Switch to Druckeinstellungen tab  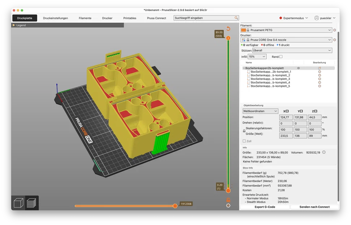tap(56, 18)
